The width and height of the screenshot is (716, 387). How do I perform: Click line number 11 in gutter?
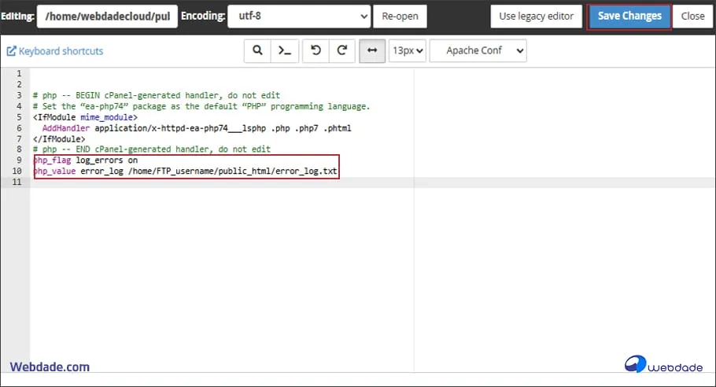point(17,182)
